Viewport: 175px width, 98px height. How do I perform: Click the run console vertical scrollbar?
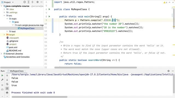pos(174,84)
